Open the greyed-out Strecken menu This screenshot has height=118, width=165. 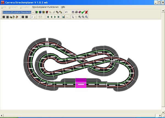(x=13, y=7)
